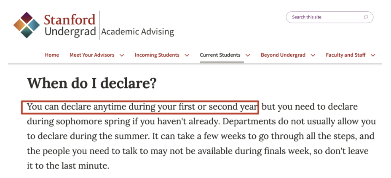Open the Beyond Undergrad menu
Viewport: 391px width, 178px height.
[x=283, y=55]
